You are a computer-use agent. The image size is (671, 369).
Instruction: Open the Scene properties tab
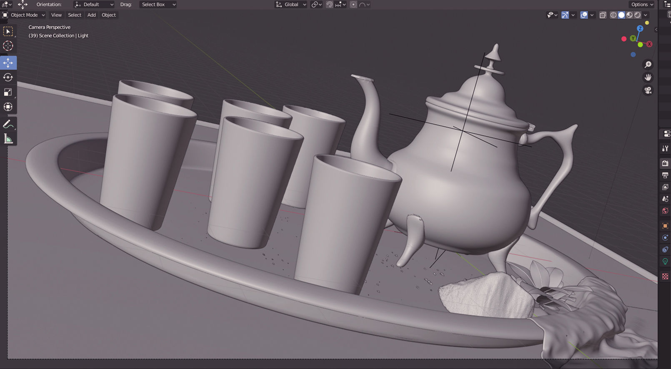[x=665, y=199]
